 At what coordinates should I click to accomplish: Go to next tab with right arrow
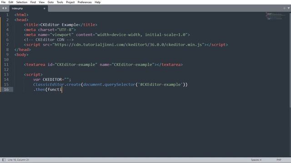point(6,8)
